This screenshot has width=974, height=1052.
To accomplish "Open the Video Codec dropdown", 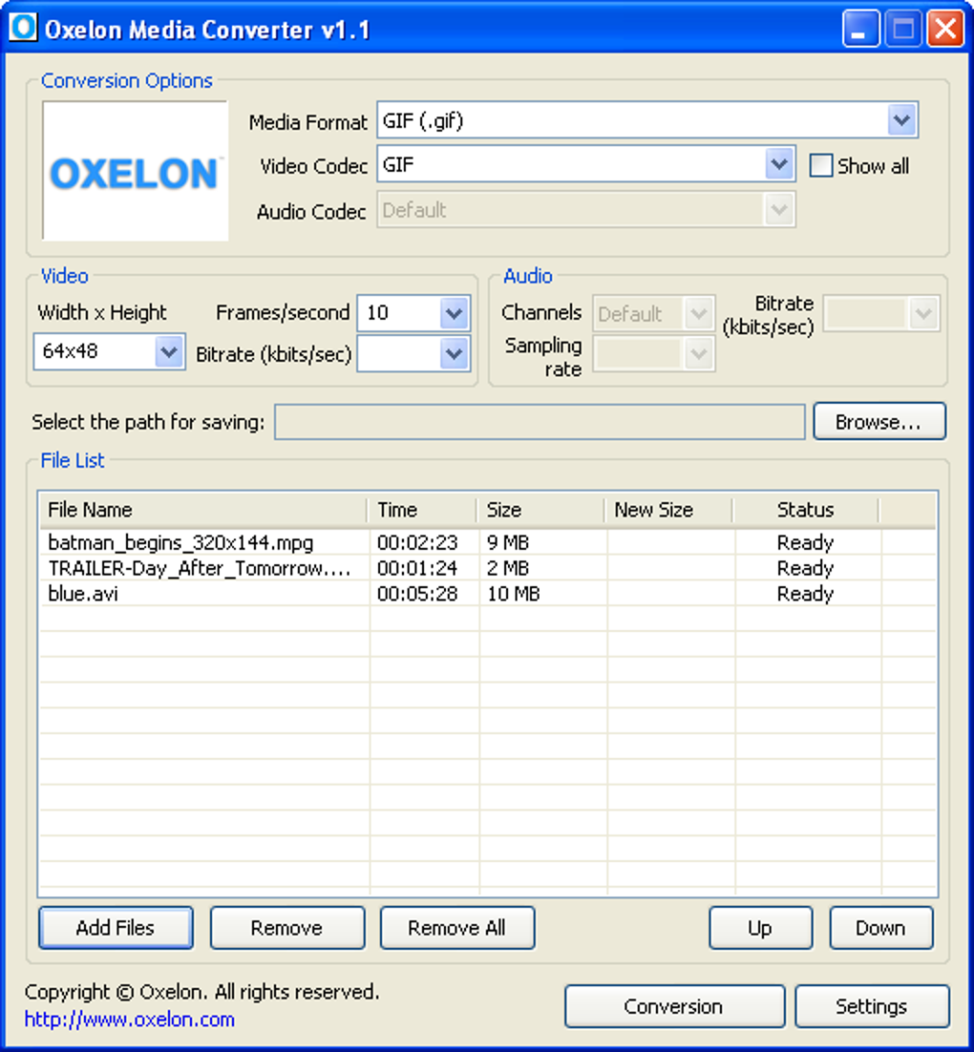I will coord(779,164).
